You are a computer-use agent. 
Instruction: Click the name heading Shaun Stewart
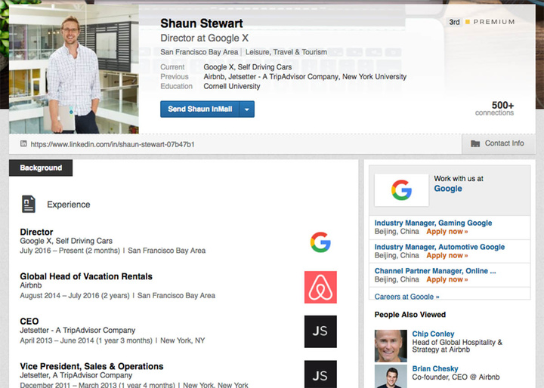[x=202, y=23]
